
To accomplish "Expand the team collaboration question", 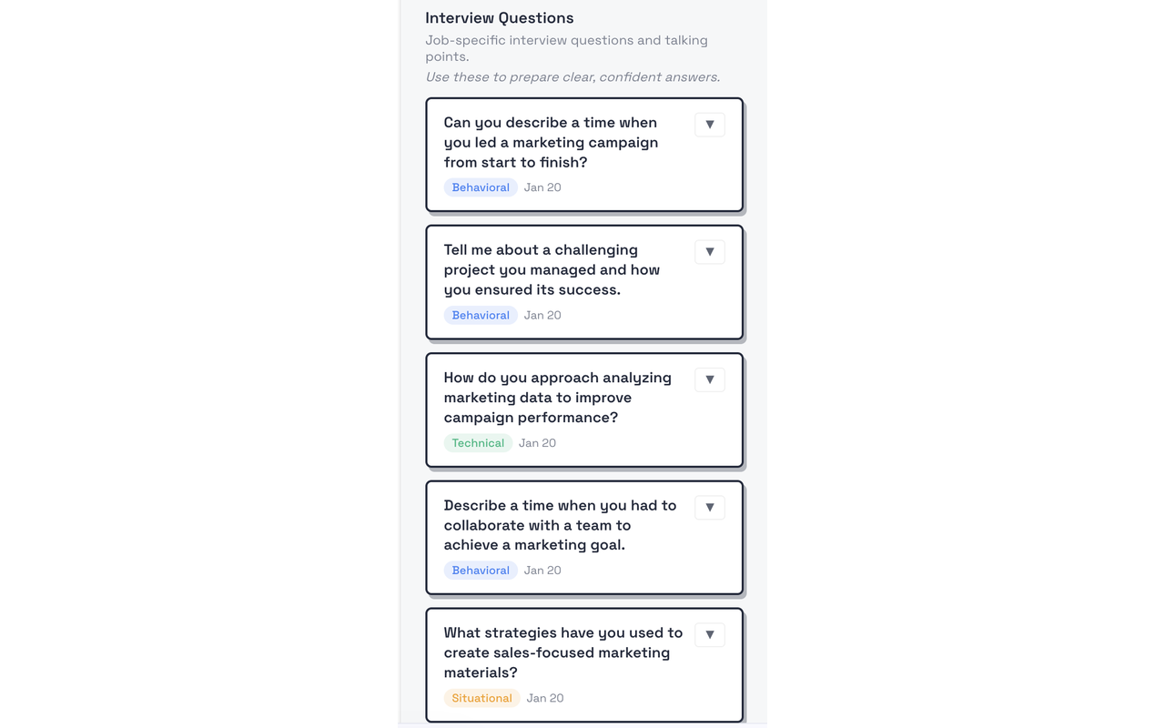I will (709, 507).
